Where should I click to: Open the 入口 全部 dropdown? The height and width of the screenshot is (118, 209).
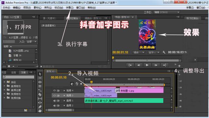[31, 42]
